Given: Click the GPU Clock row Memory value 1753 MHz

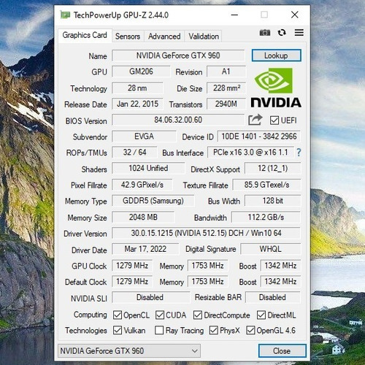Looking at the screenshot, I should (207, 266).
